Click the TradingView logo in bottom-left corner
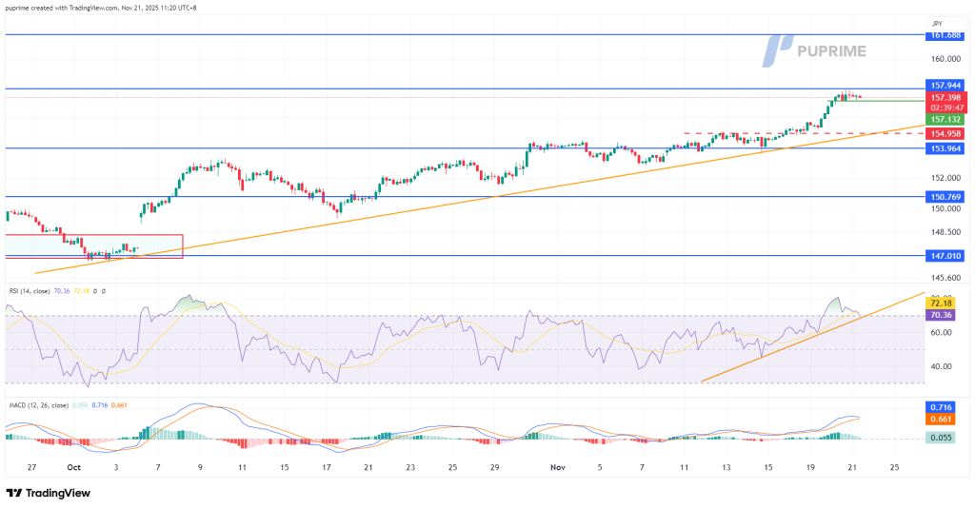Screen dimensions: 975x509 pyautogui.click(x=48, y=493)
